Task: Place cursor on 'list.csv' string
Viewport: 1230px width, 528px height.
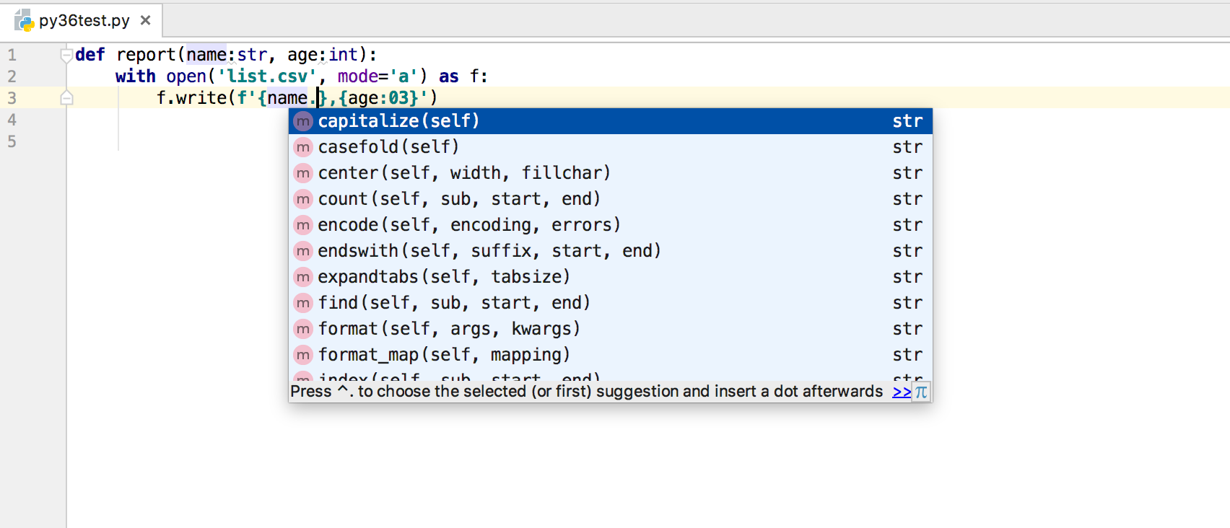Action: (267, 76)
